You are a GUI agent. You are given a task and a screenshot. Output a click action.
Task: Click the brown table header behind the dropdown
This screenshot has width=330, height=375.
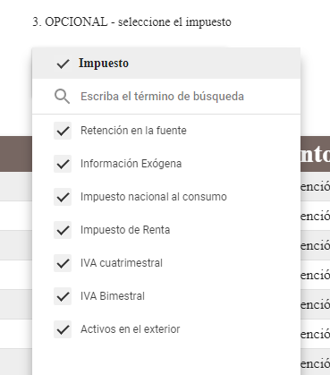click(x=315, y=154)
